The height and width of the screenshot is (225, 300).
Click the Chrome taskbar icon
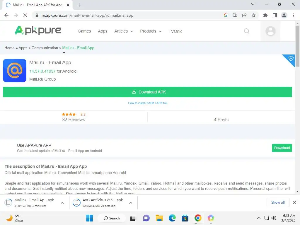click(x=198, y=218)
